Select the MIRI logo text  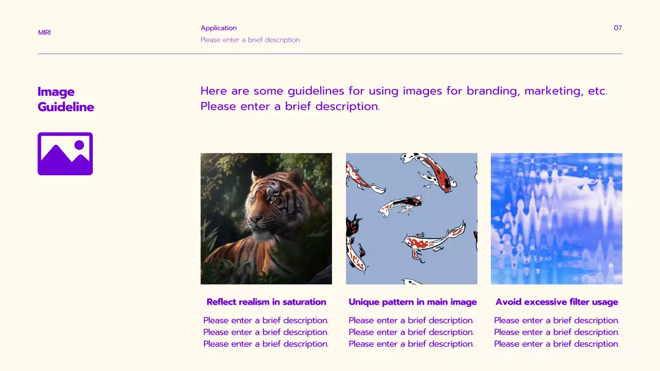click(44, 32)
